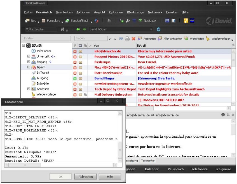This screenshot has width=237, height=184.
Task: Open the dropdown arrow next to Formulare
Action: (62, 22)
